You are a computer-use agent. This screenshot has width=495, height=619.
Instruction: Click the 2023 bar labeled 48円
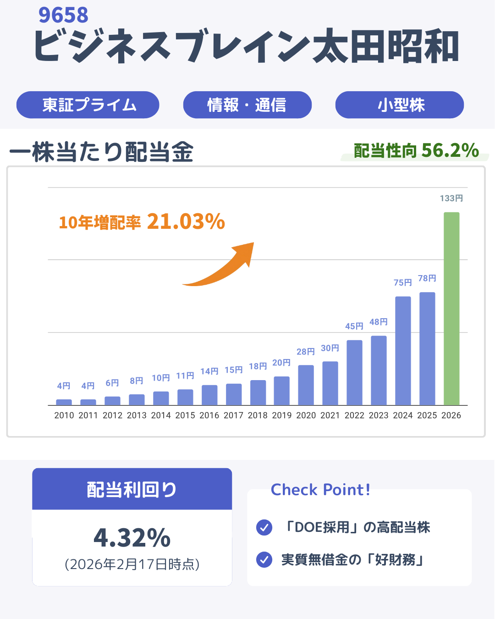379,370
